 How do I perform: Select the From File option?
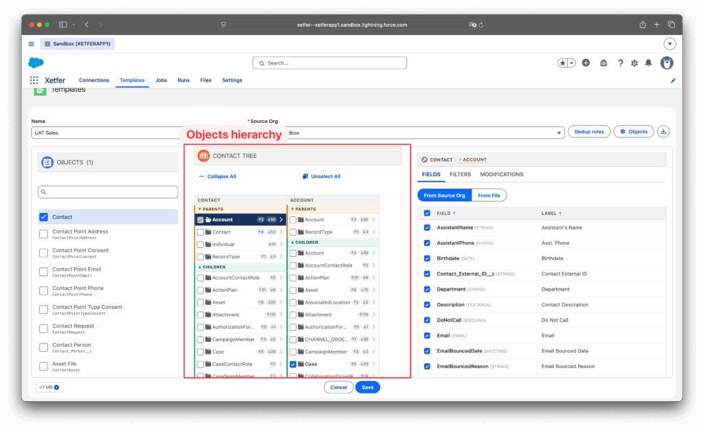point(489,196)
